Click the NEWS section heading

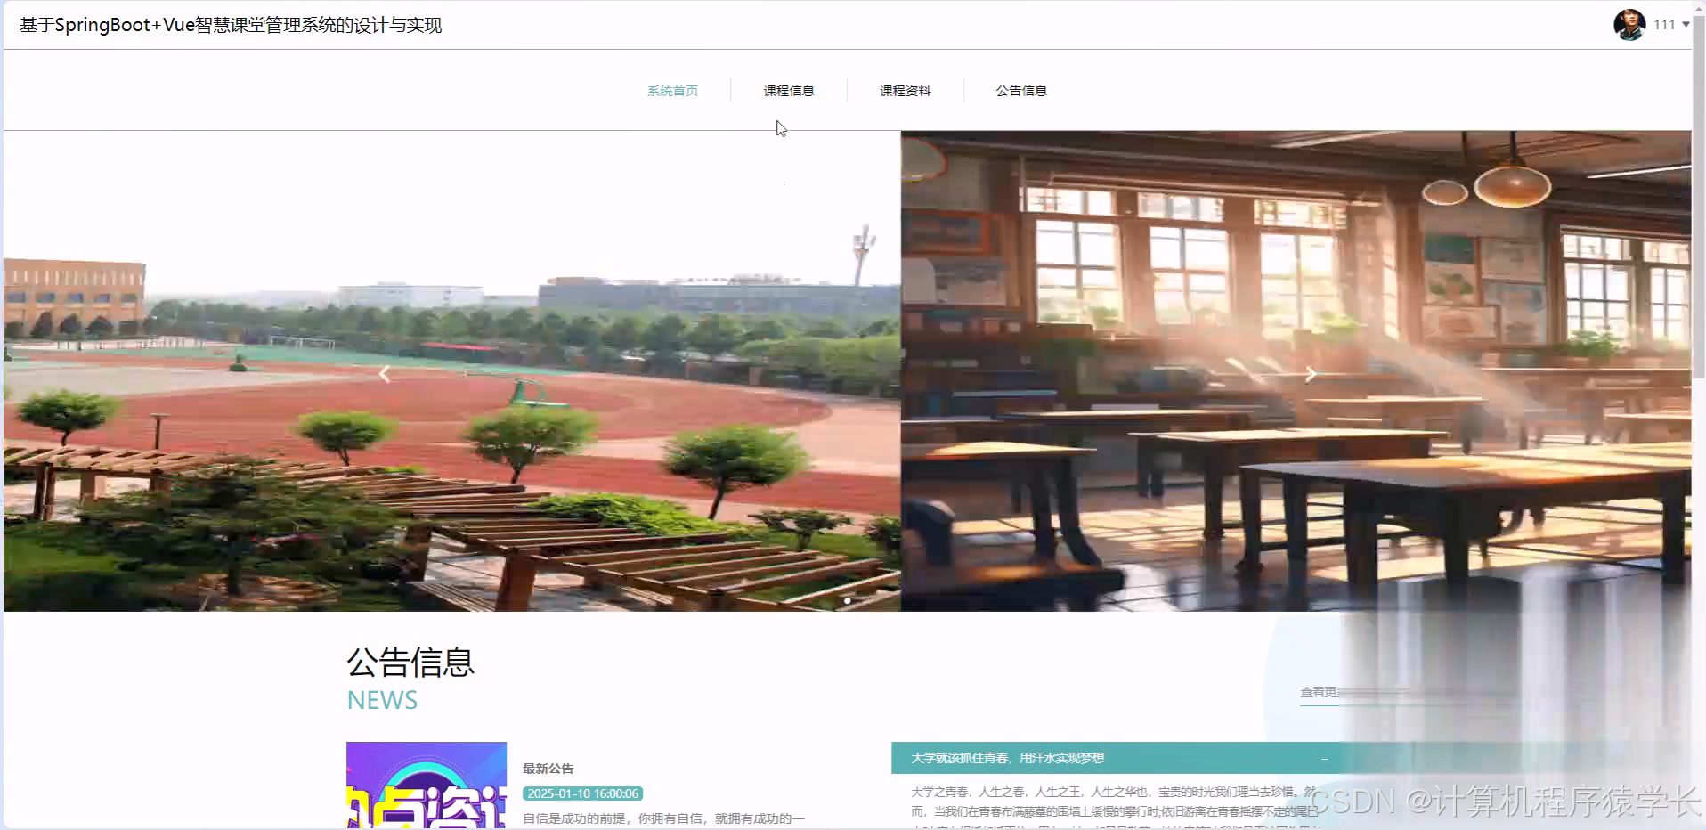pyautogui.click(x=381, y=700)
